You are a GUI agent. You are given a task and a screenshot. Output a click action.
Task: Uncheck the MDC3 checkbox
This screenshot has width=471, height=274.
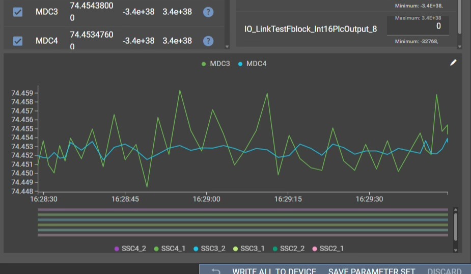pos(18,12)
